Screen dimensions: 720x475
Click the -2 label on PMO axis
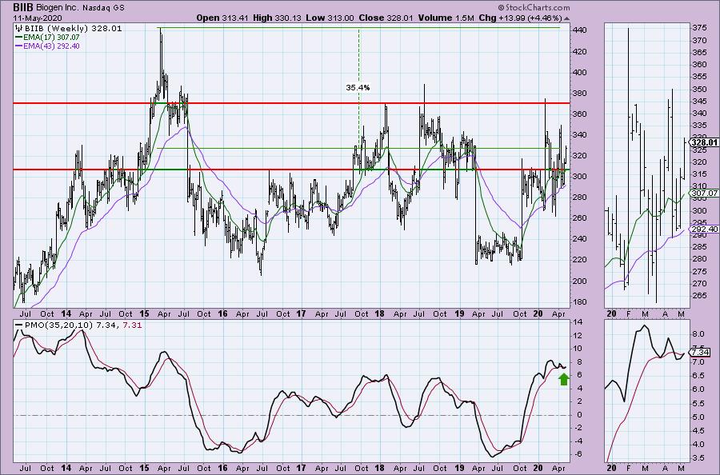[578, 428]
